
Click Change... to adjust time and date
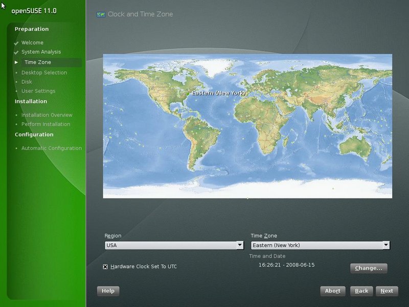pyautogui.click(x=369, y=268)
